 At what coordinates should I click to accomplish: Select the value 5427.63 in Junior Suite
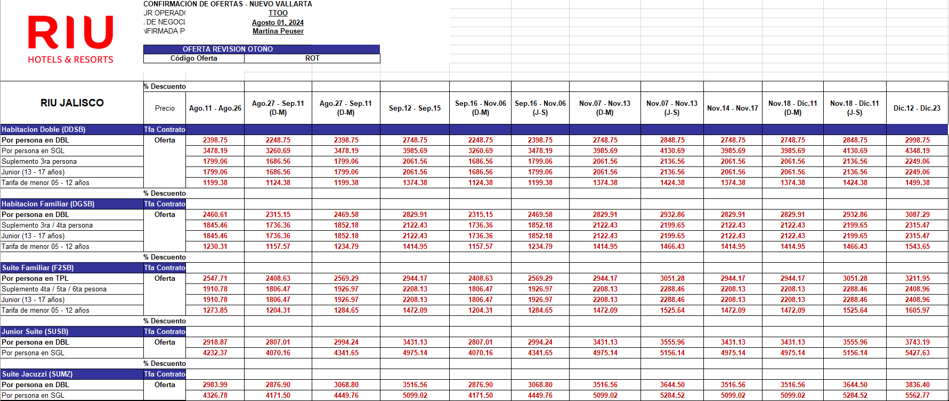pyautogui.click(x=917, y=353)
